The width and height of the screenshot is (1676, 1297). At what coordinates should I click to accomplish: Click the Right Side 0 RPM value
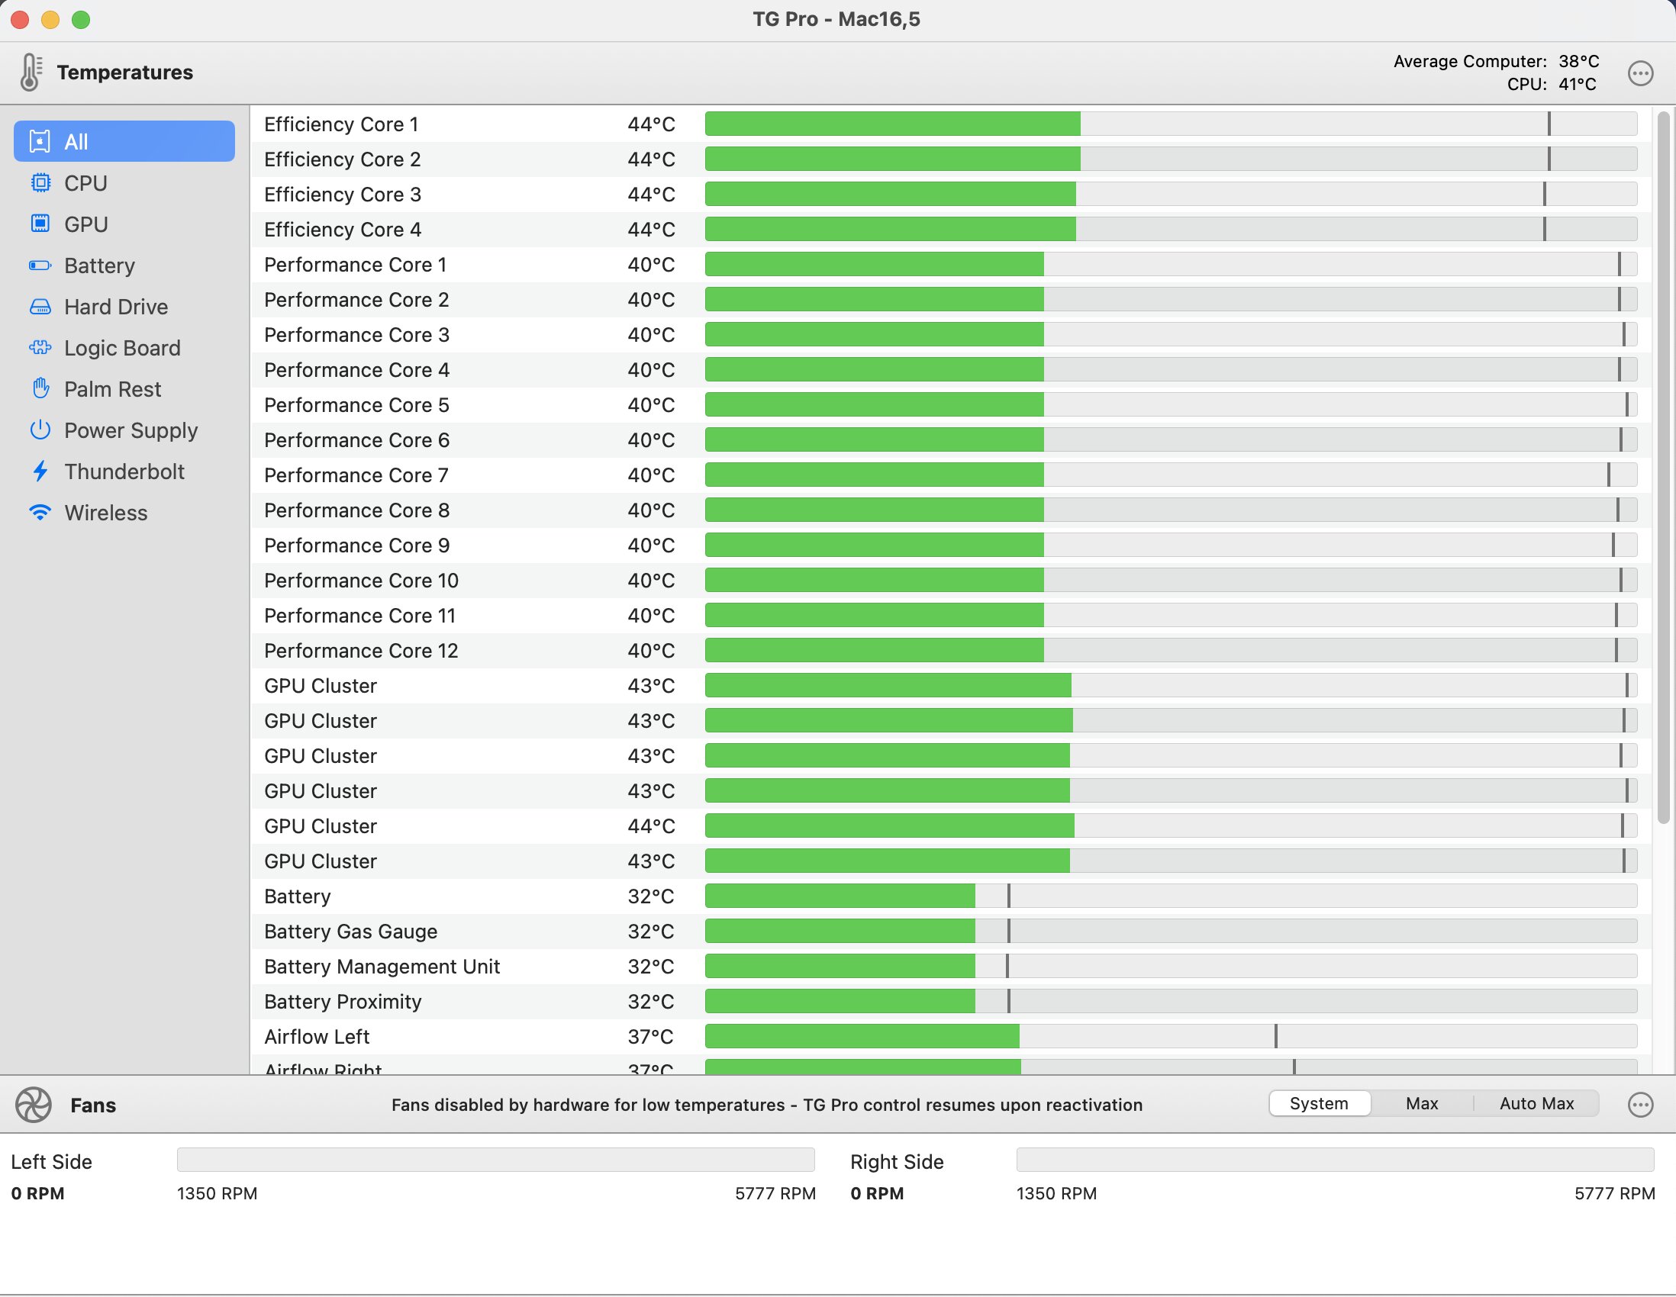pyautogui.click(x=877, y=1193)
